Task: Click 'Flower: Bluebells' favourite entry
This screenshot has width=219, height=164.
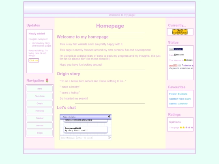Action: click(178, 94)
